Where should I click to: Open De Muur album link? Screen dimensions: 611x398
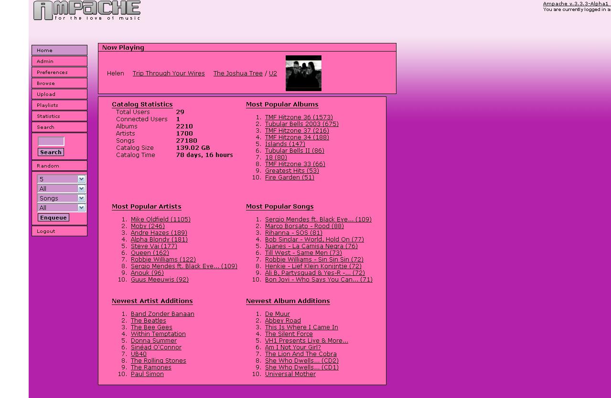coord(278,314)
